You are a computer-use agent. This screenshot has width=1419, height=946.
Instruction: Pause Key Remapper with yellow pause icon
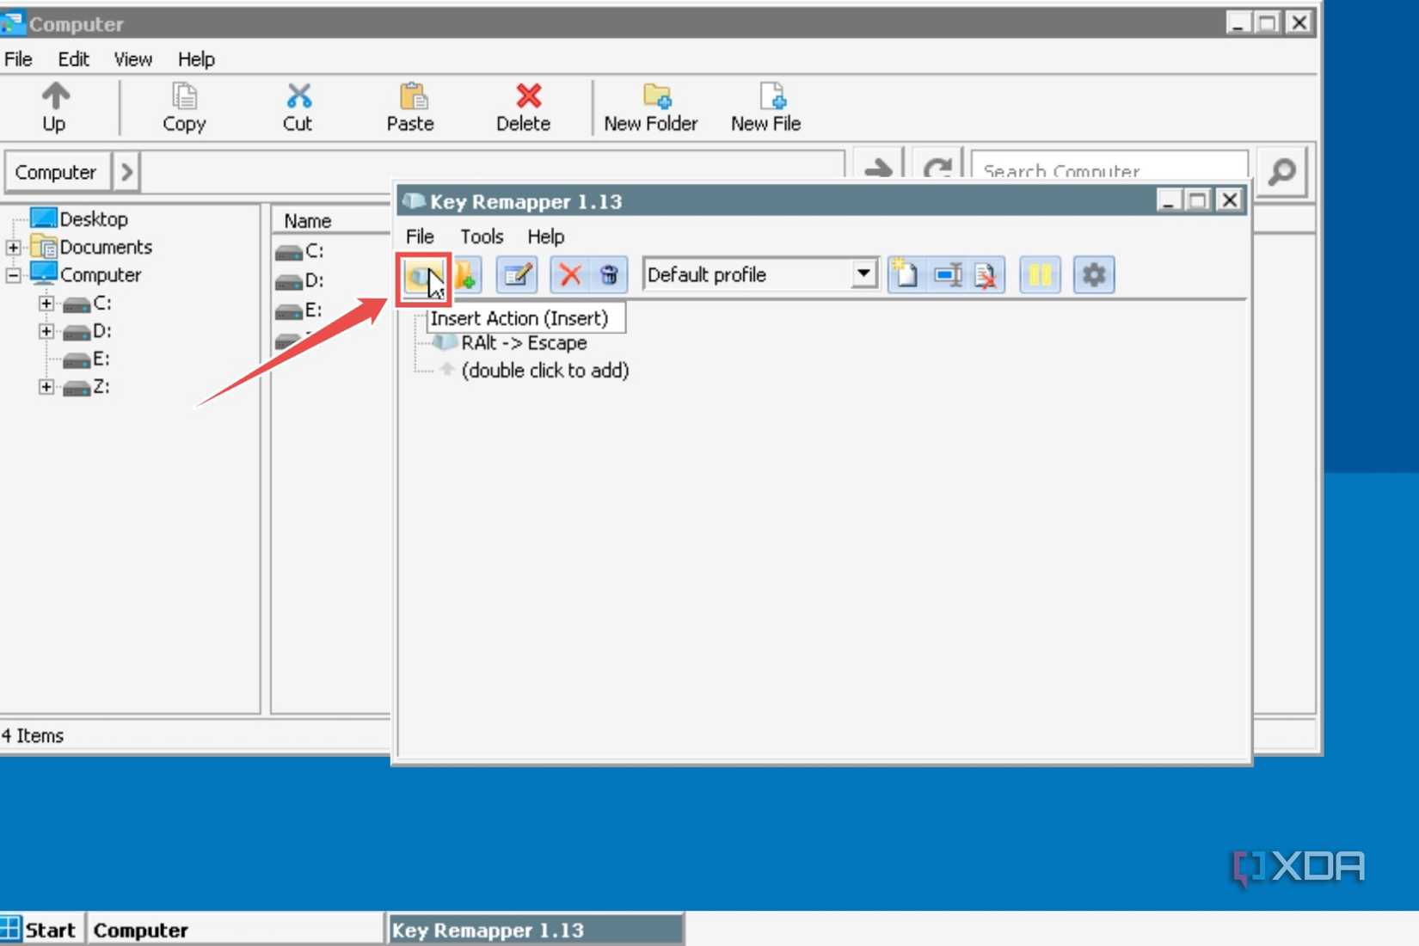coord(1040,275)
